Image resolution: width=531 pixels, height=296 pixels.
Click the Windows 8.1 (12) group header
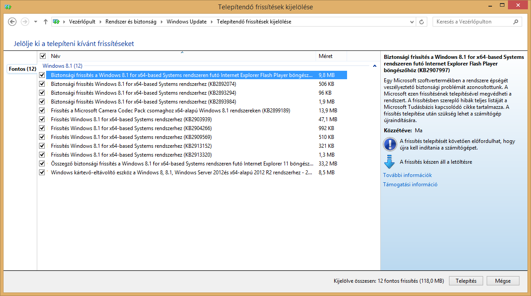[62, 66]
